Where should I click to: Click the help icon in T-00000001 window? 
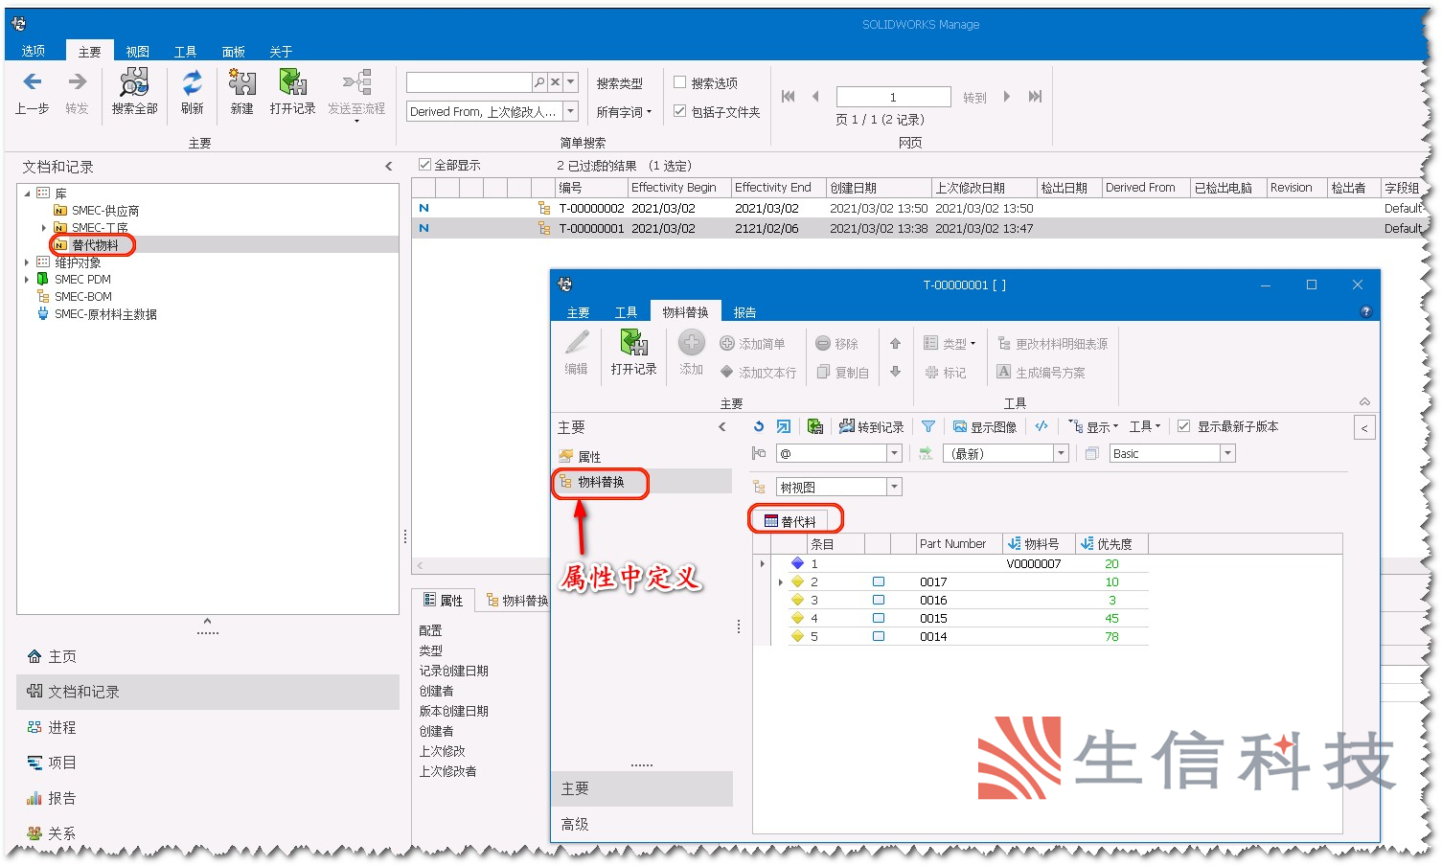click(1366, 311)
